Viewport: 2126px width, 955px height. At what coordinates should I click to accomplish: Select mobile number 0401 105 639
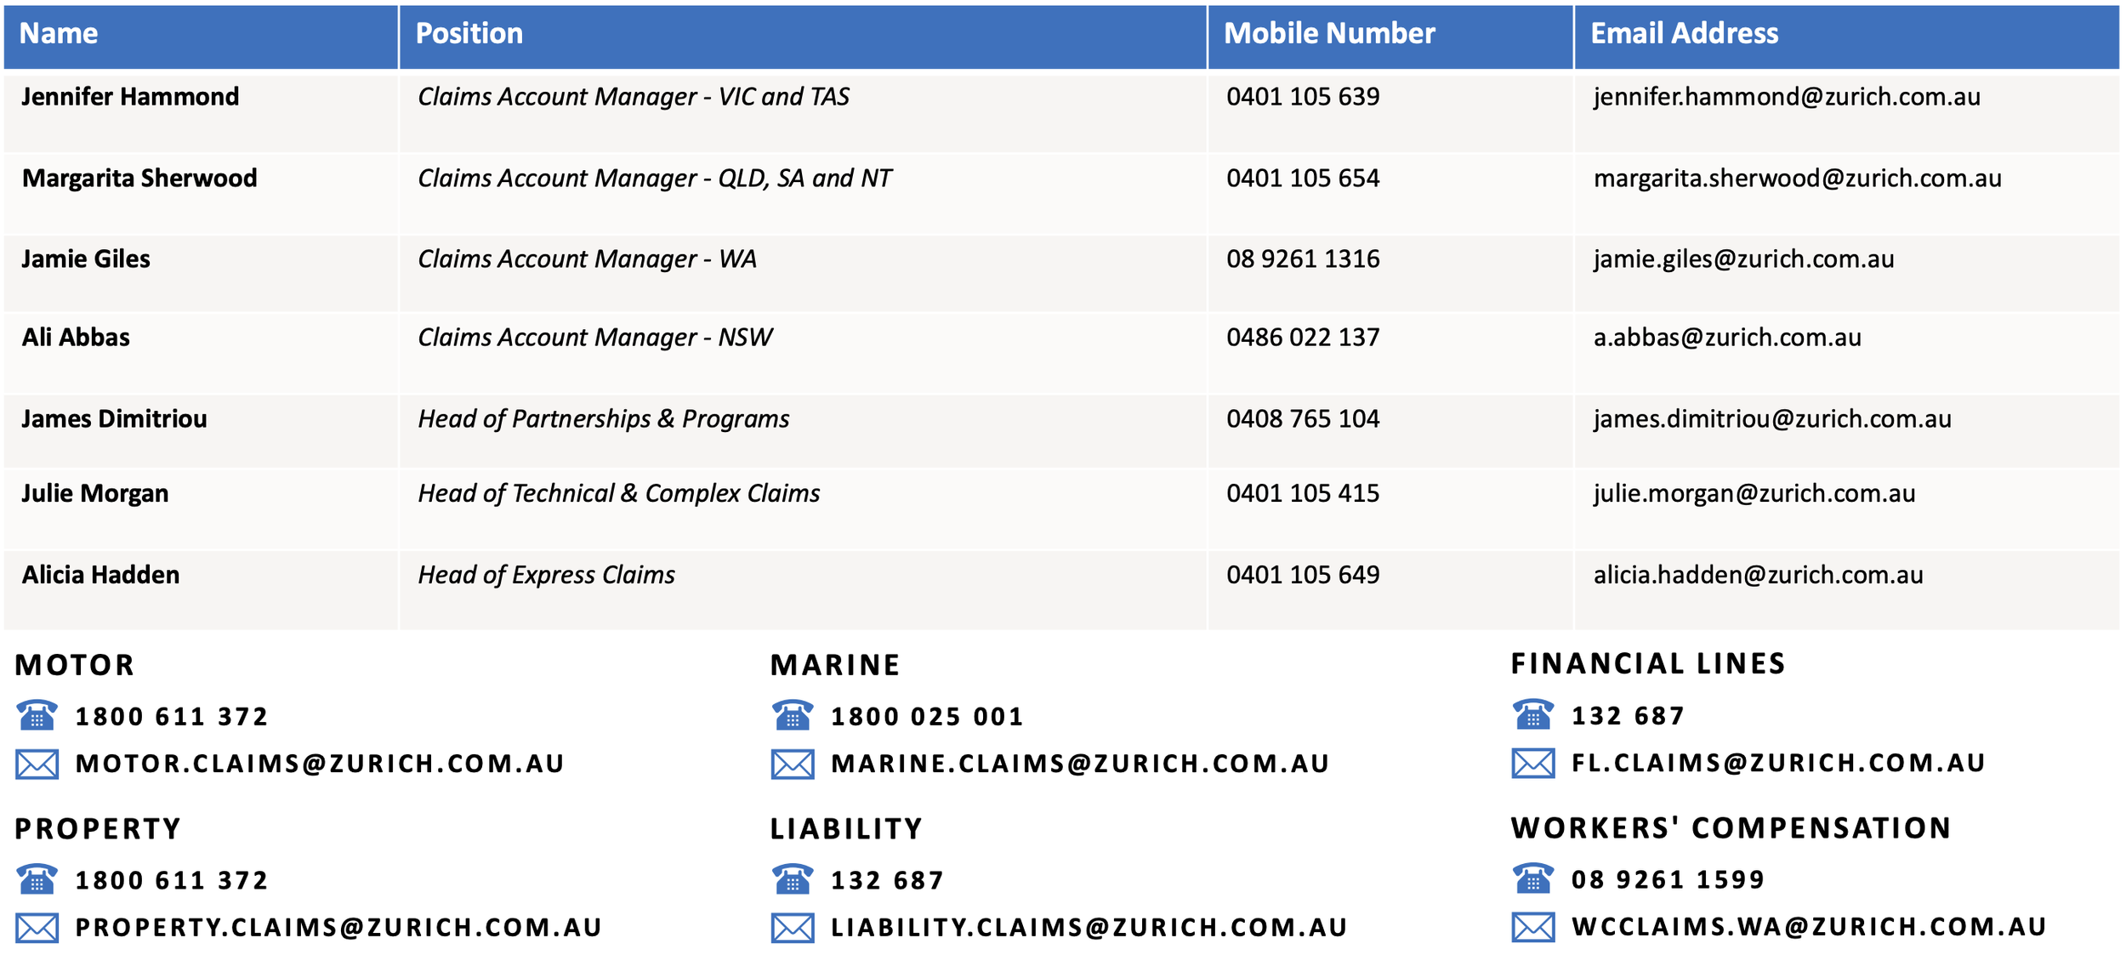[x=1303, y=97]
